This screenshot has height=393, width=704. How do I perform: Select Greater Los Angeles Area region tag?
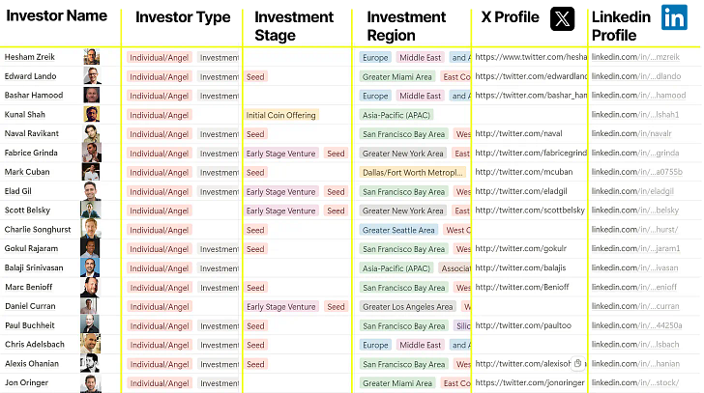tap(408, 307)
